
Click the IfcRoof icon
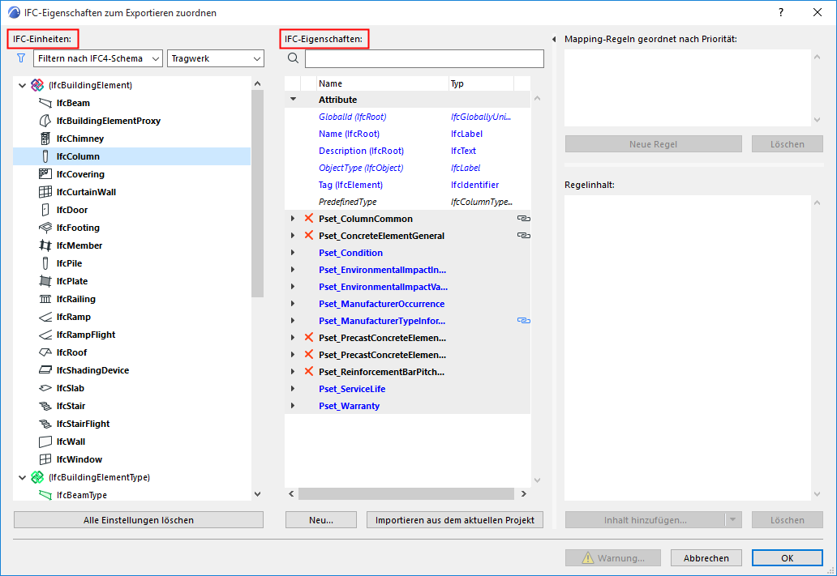coord(45,352)
